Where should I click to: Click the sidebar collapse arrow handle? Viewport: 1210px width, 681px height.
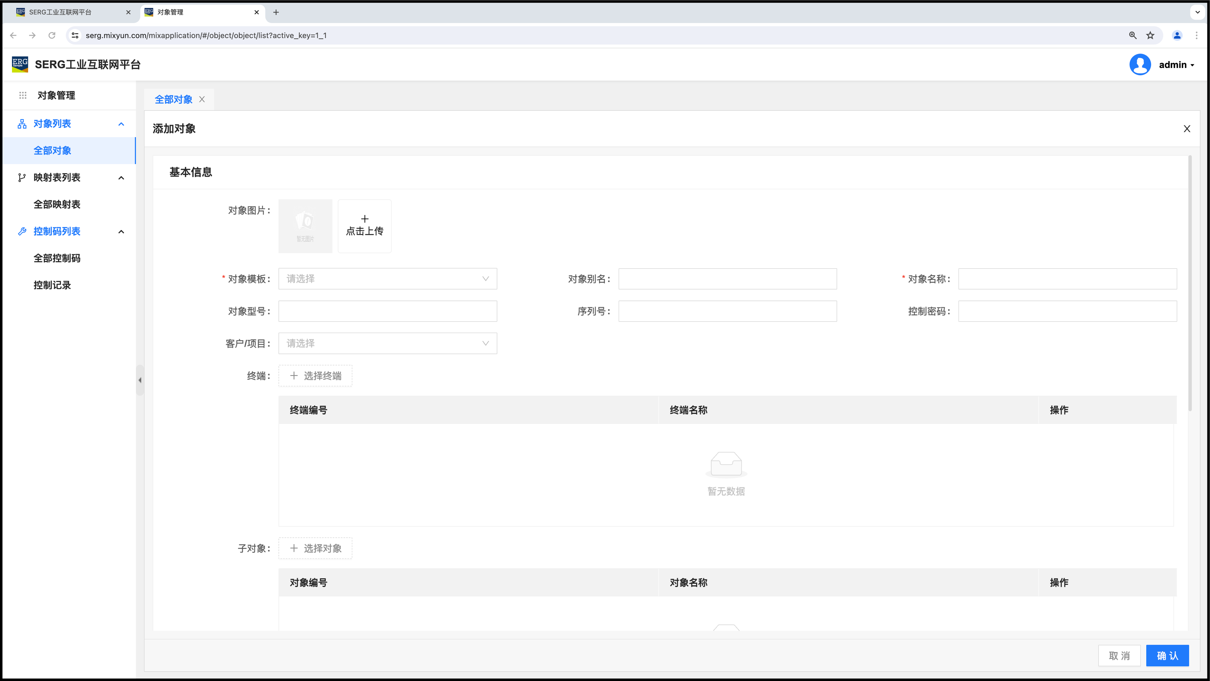pos(140,380)
